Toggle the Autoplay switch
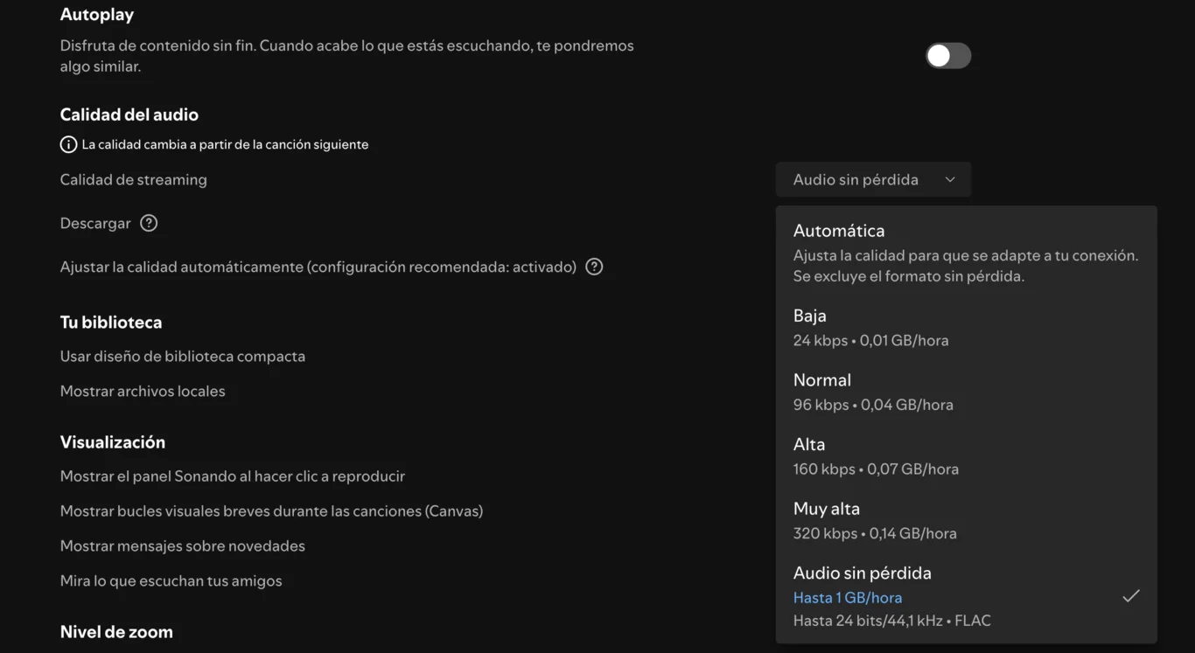1195x653 pixels. pos(948,56)
